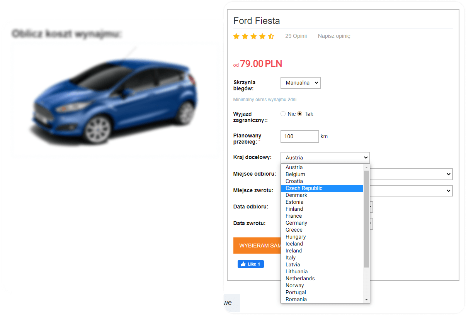Click the half-filled fifth rating star
466x315 pixels.
coord(271,36)
